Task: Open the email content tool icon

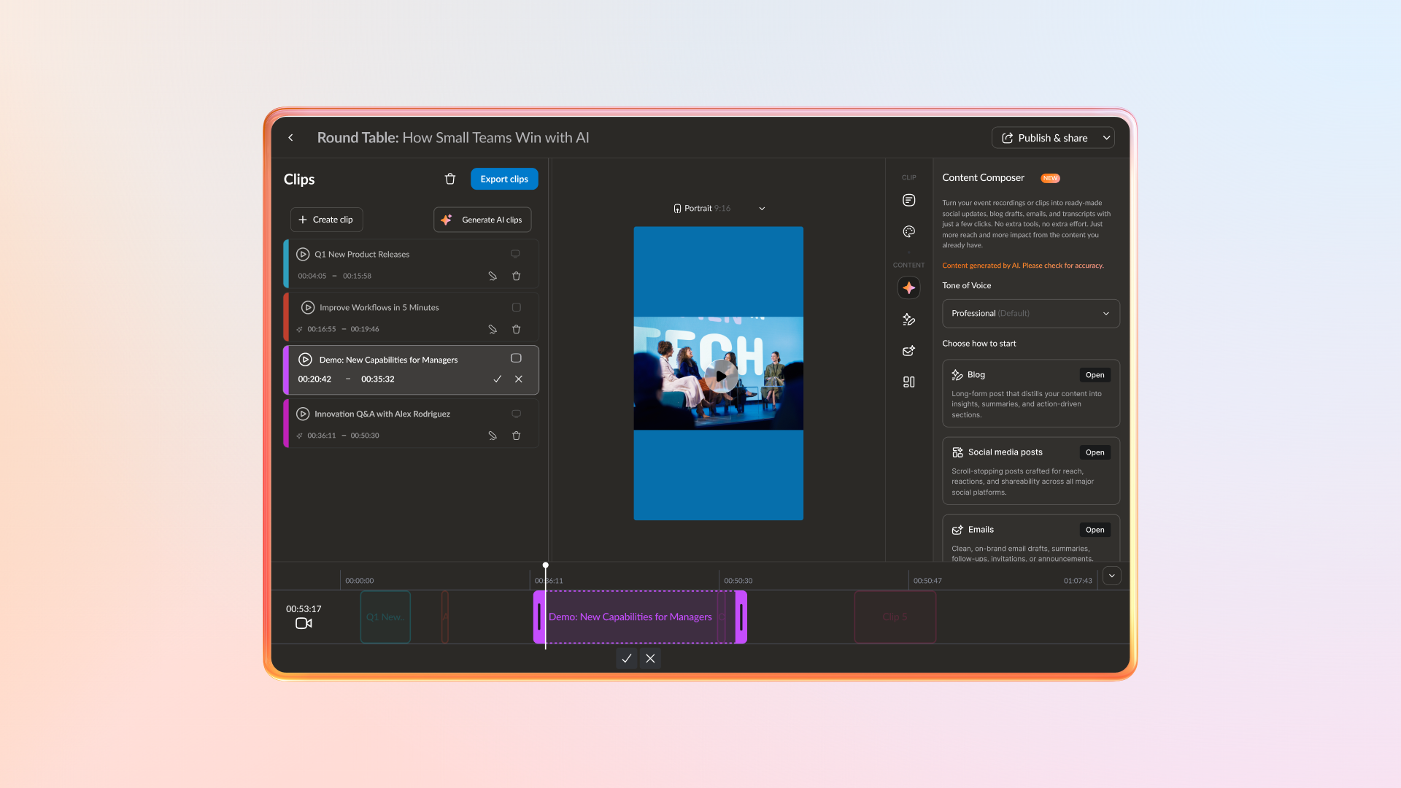Action: pos(908,351)
